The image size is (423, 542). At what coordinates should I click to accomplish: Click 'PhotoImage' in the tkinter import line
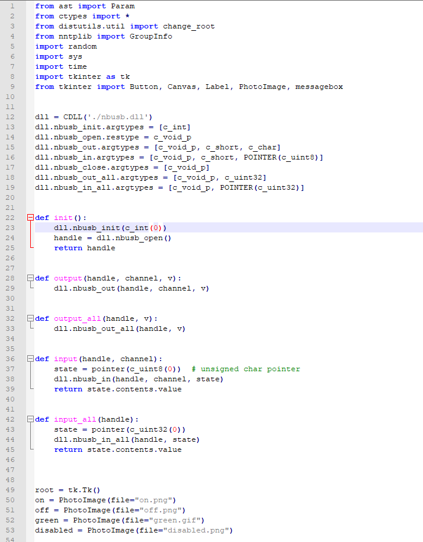262,87
